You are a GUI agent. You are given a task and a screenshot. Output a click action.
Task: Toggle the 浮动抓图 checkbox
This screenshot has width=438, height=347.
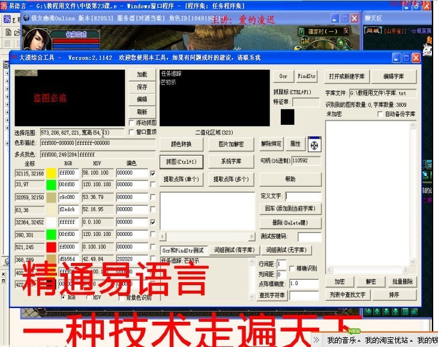[131, 123]
